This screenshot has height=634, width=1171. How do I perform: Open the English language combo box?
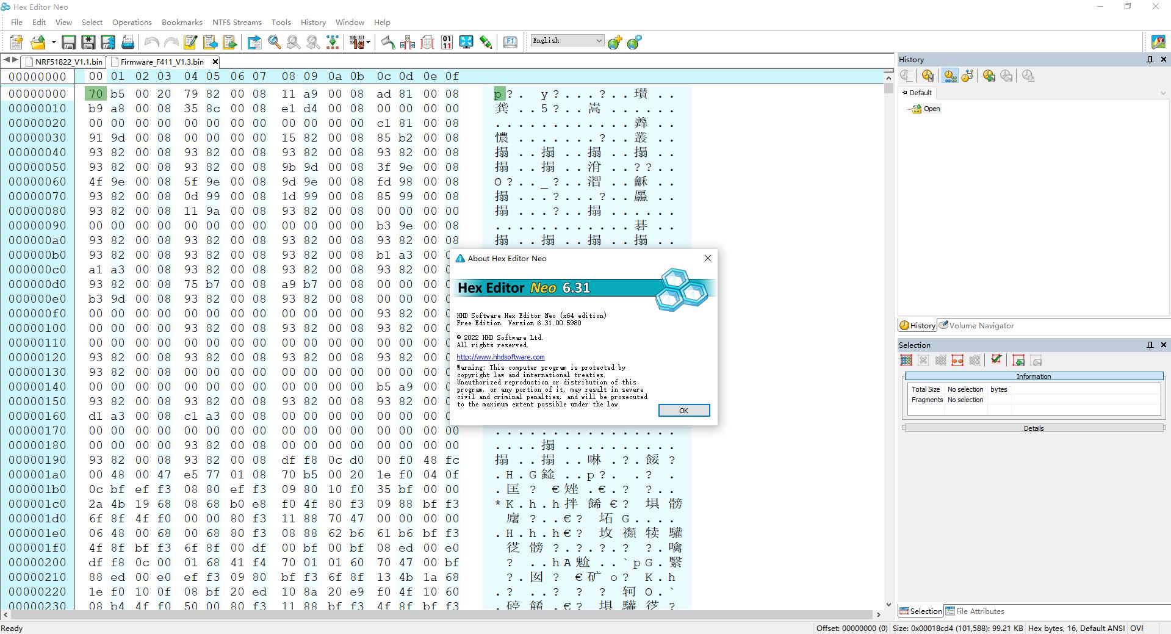tap(567, 40)
